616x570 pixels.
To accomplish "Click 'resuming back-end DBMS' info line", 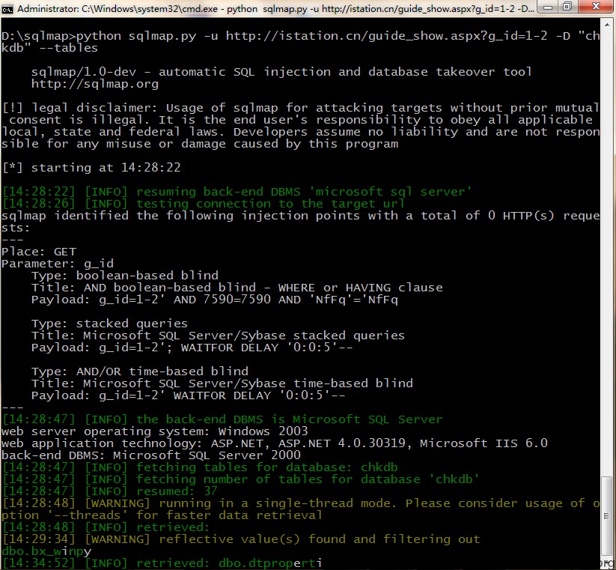I will click(x=237, y=192).
